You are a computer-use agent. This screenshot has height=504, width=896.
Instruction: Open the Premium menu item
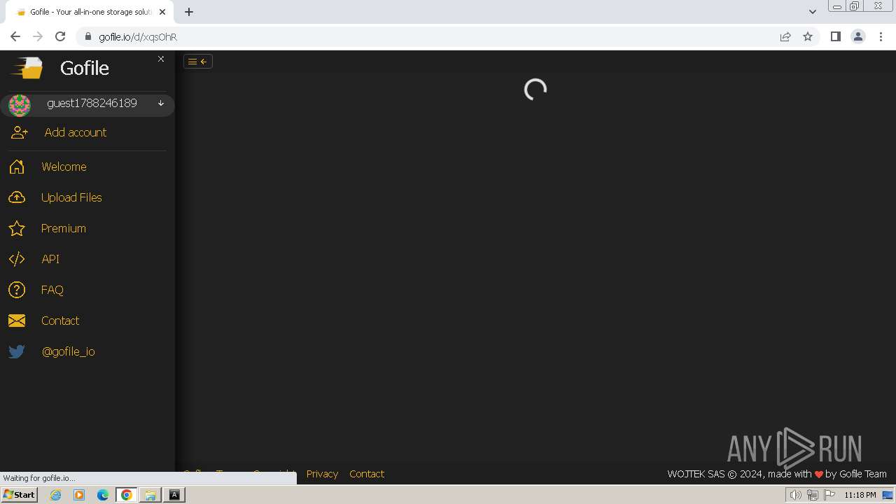pos(64,228)
